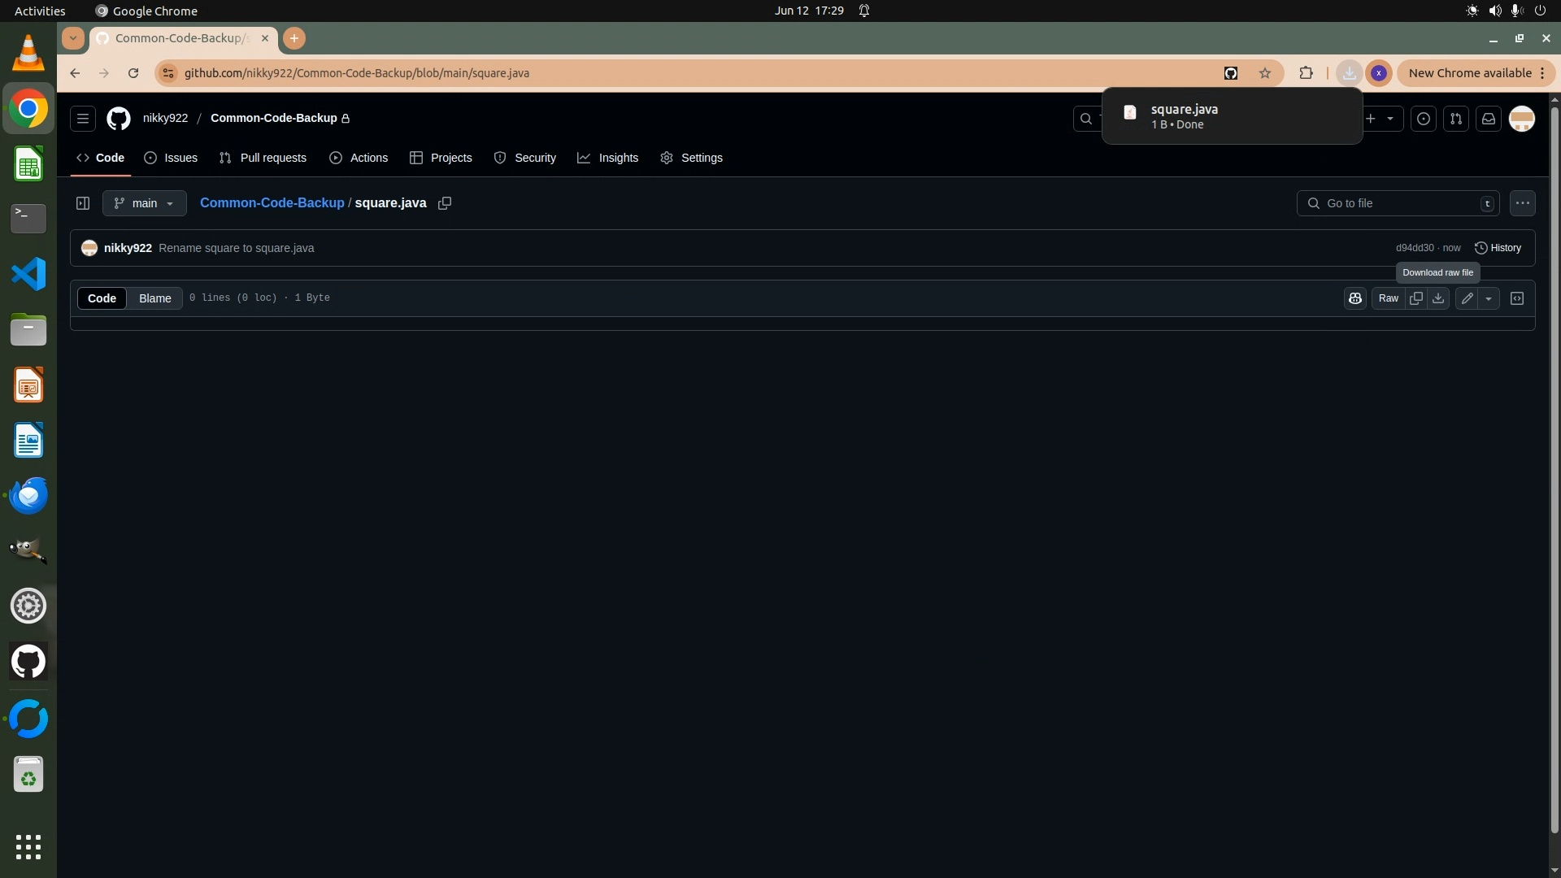Toggle the file tree side panel

click(x=83, y=203)
